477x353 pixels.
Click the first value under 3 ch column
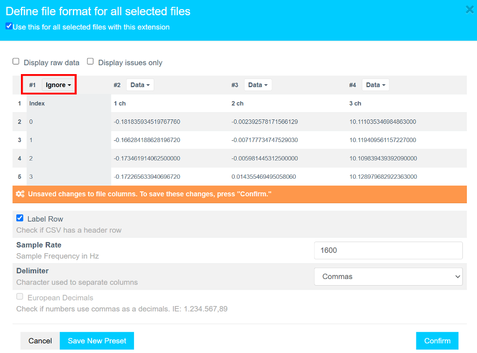pyautogui.click(x=383, y=122)
